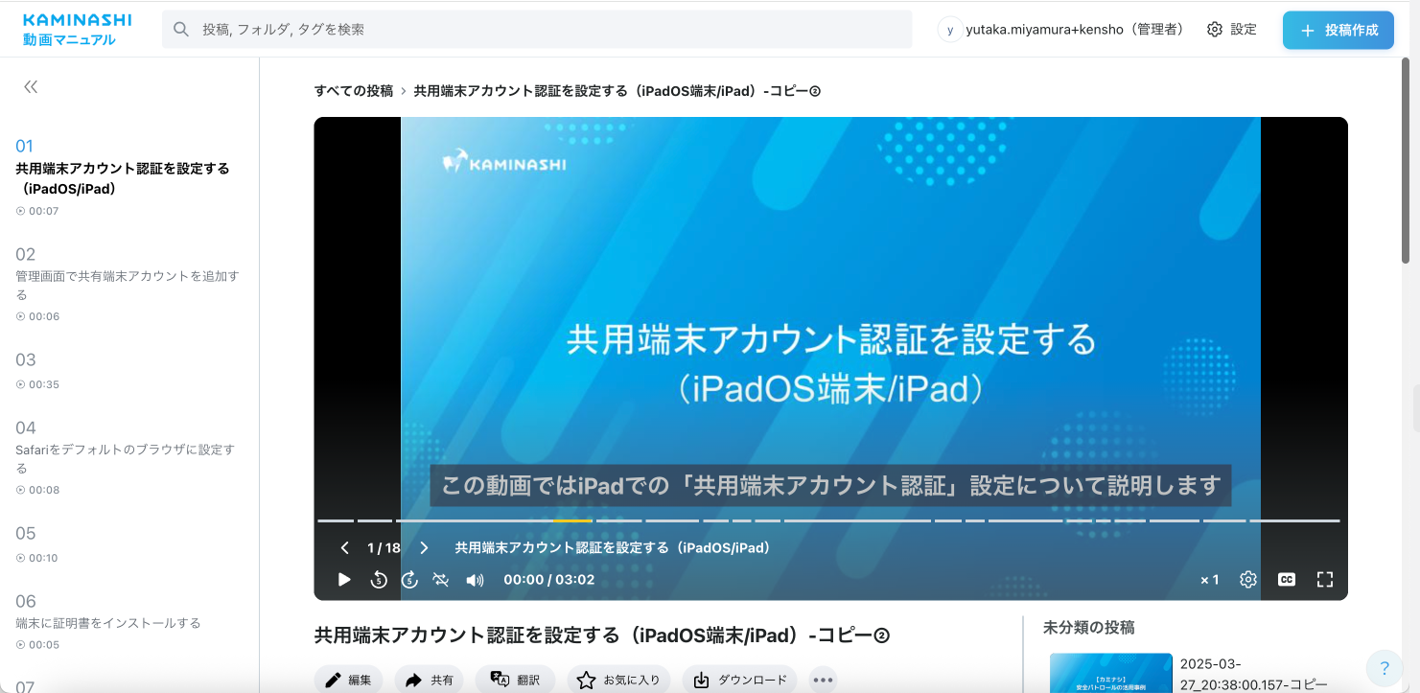
Task: Click KAMINASHI 動画マニュアル logo
Action: tap(77, 30)
